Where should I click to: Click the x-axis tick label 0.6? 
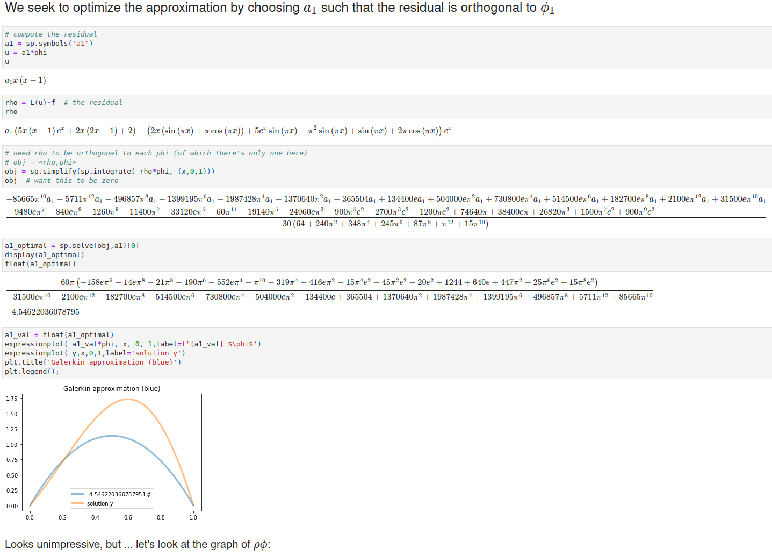click(x=128, y=517)
